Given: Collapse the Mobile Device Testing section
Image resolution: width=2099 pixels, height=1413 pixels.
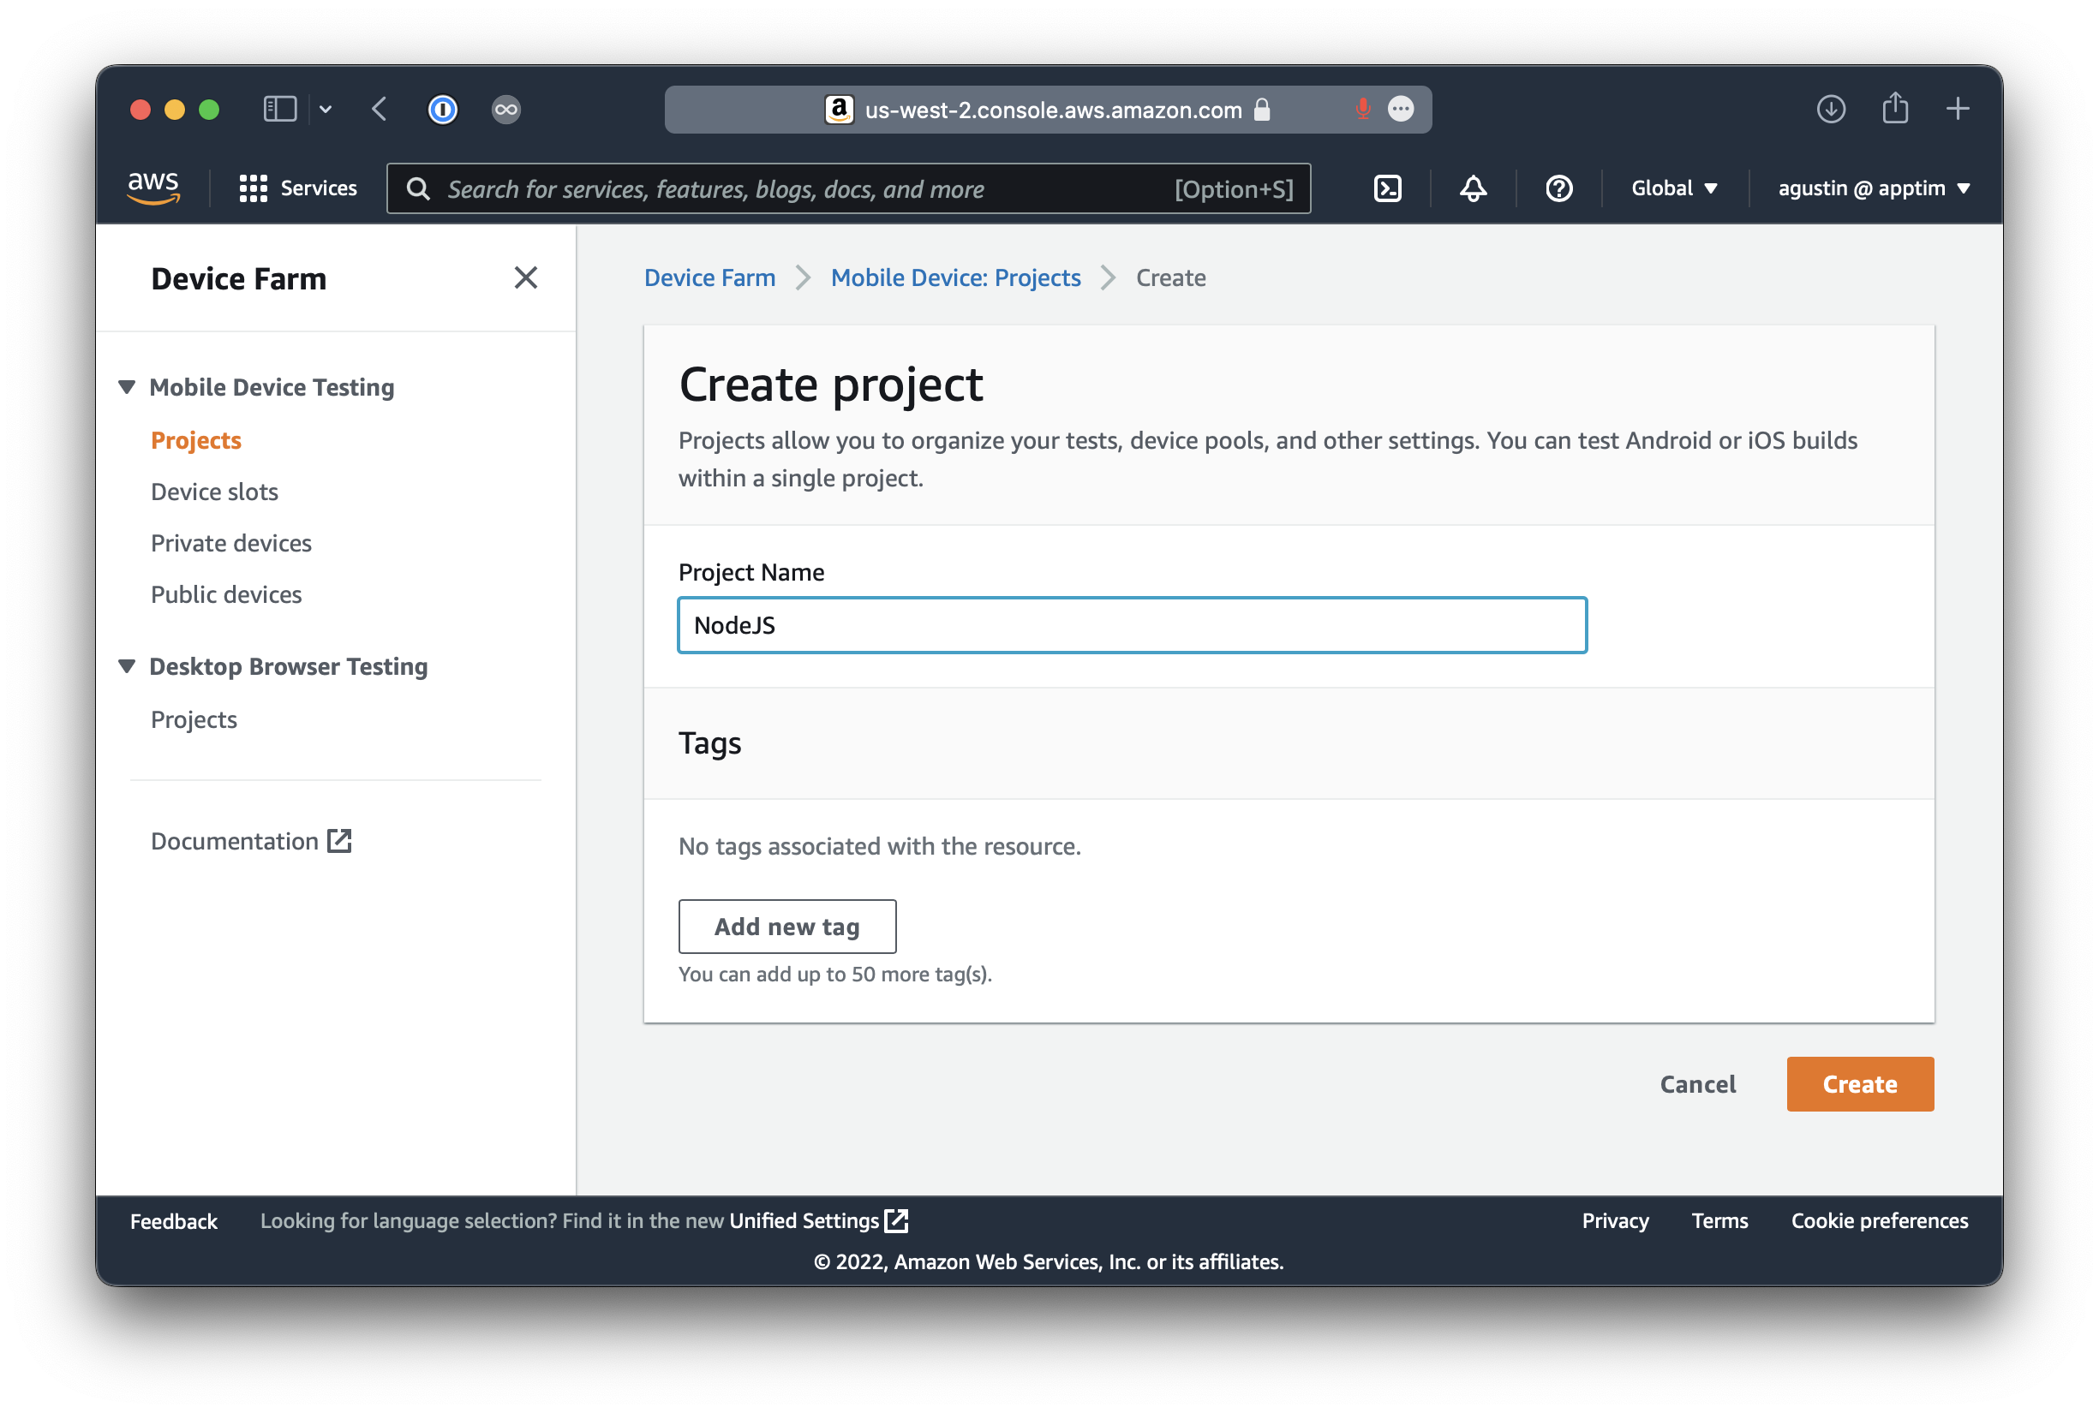Looking at the screenshot, I should click(127, 387).
